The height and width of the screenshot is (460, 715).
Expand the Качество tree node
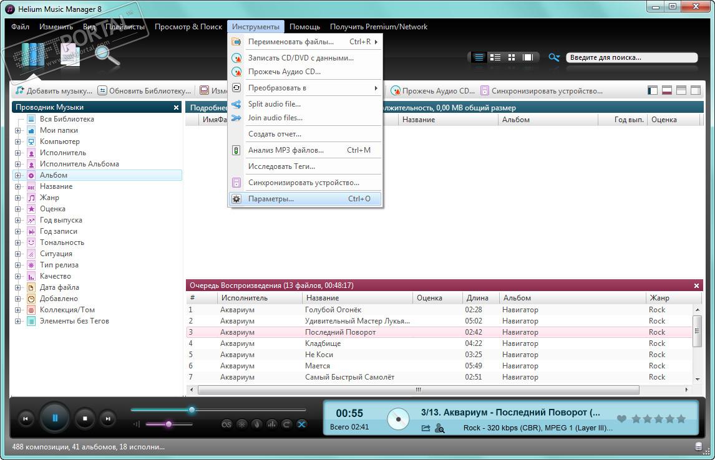pos(18,277)
